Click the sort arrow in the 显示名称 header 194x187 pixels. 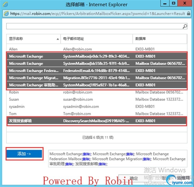coord(58,39)
